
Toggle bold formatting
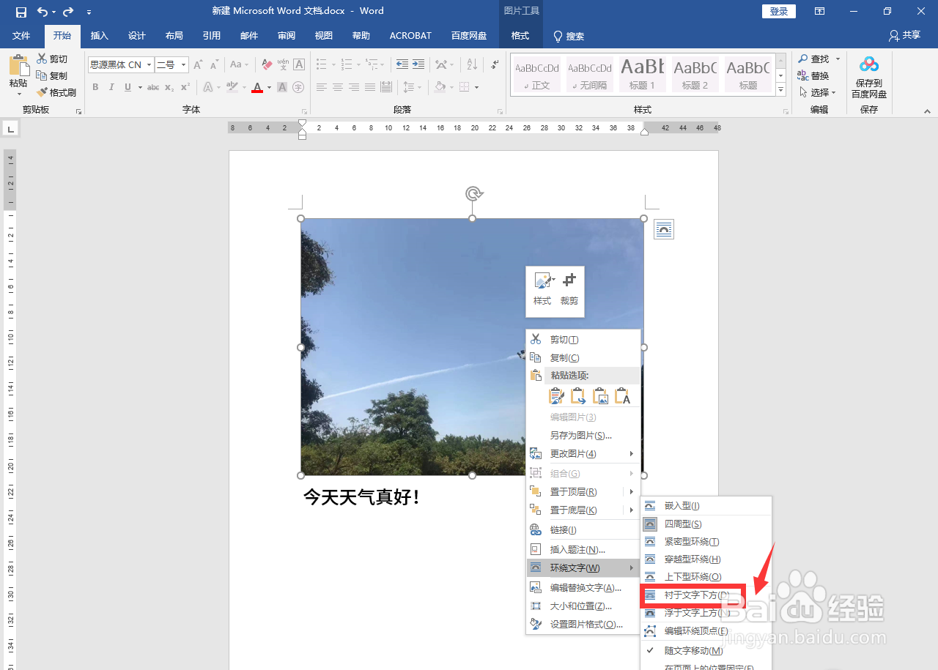95,87
